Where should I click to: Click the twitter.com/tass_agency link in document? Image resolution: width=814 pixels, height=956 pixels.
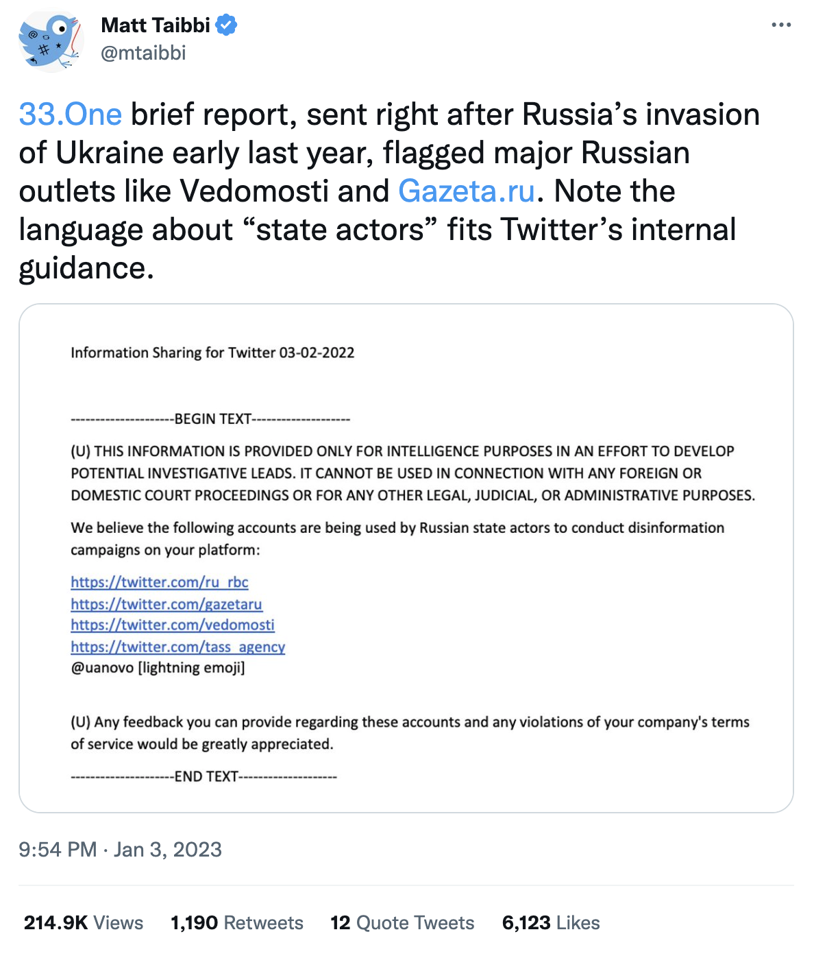(178, 647)
